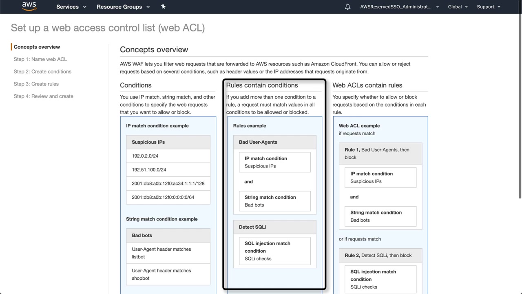Click the AWS logo home icon

click(x=29, y=7)
